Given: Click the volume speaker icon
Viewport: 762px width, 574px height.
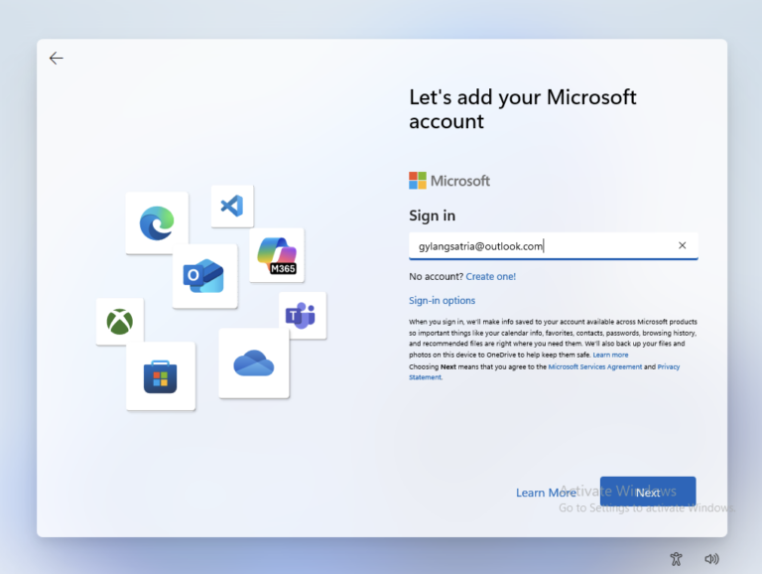Looking at the screenshot, I should point(711,559).
